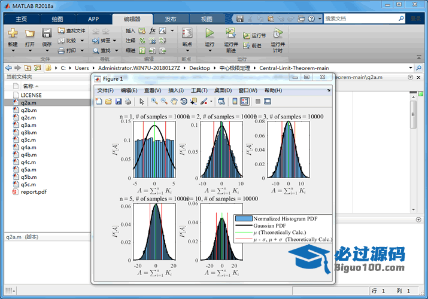Click the Run Section (运行节) button
This screenshot has height=299, width=428.
pos(254,35)
